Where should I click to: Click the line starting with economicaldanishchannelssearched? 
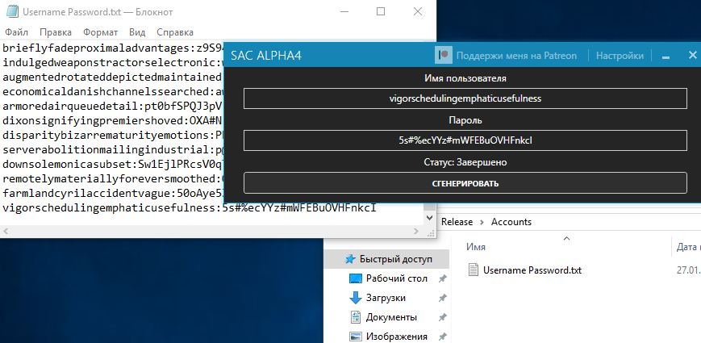[112, 92]
